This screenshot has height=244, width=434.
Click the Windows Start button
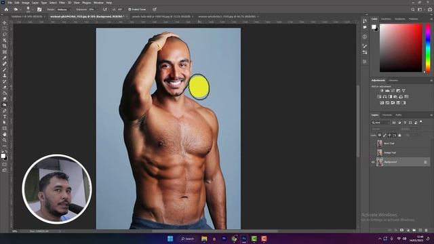(170, 239)
